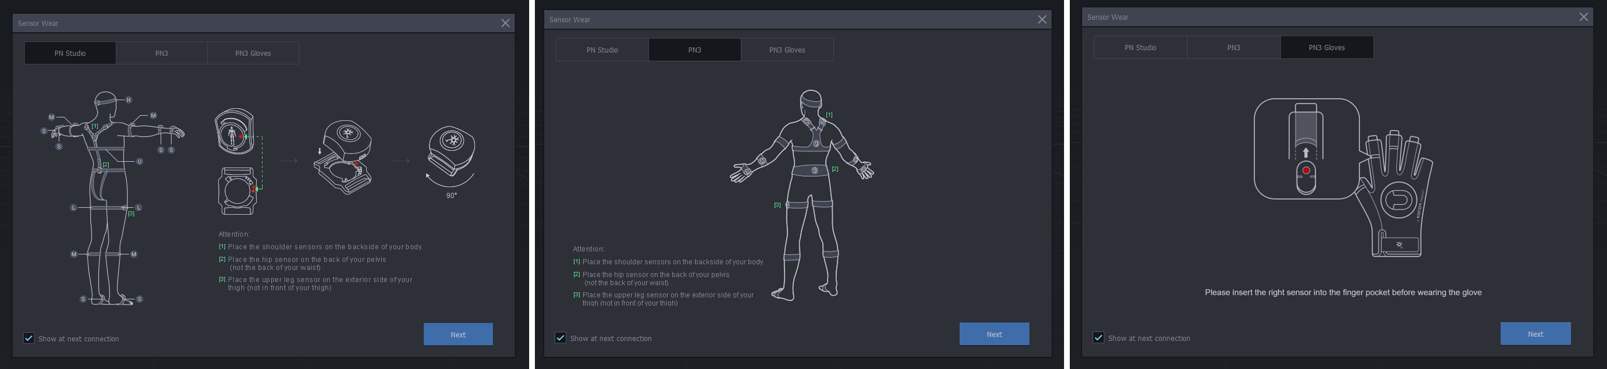This screenshot has width=1607, height=369.
Task: Switch to PN Studio tab in right window
Action: point(1141,47)
